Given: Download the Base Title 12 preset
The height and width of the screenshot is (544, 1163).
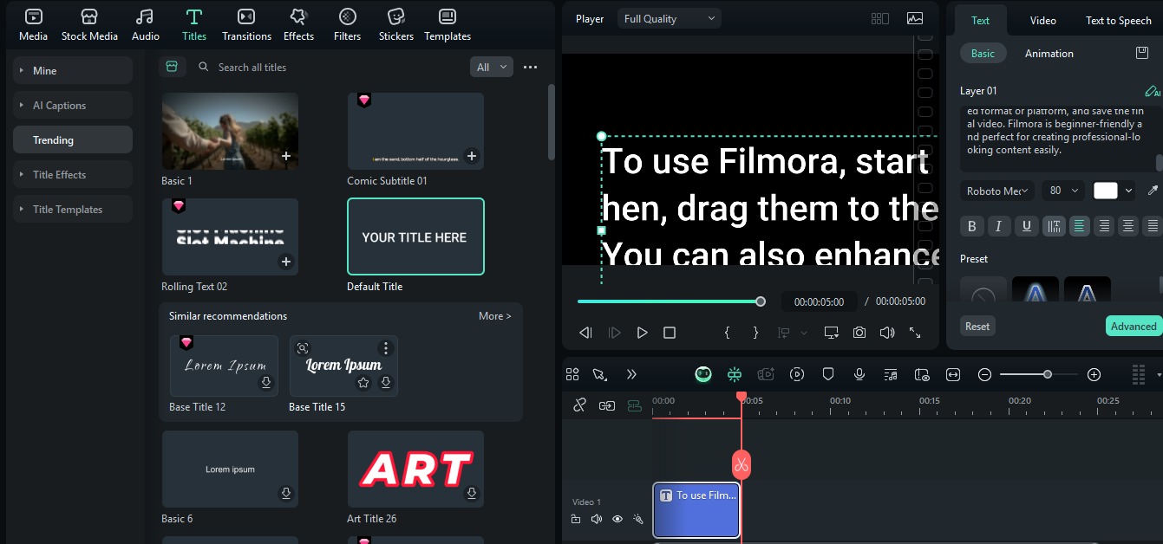Looking at the screenshot, I should (x=266, y=383).
